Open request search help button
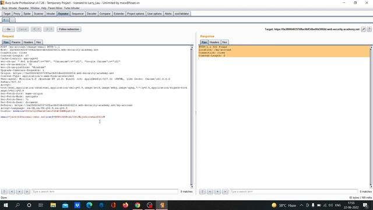 [x=4, y=191]
